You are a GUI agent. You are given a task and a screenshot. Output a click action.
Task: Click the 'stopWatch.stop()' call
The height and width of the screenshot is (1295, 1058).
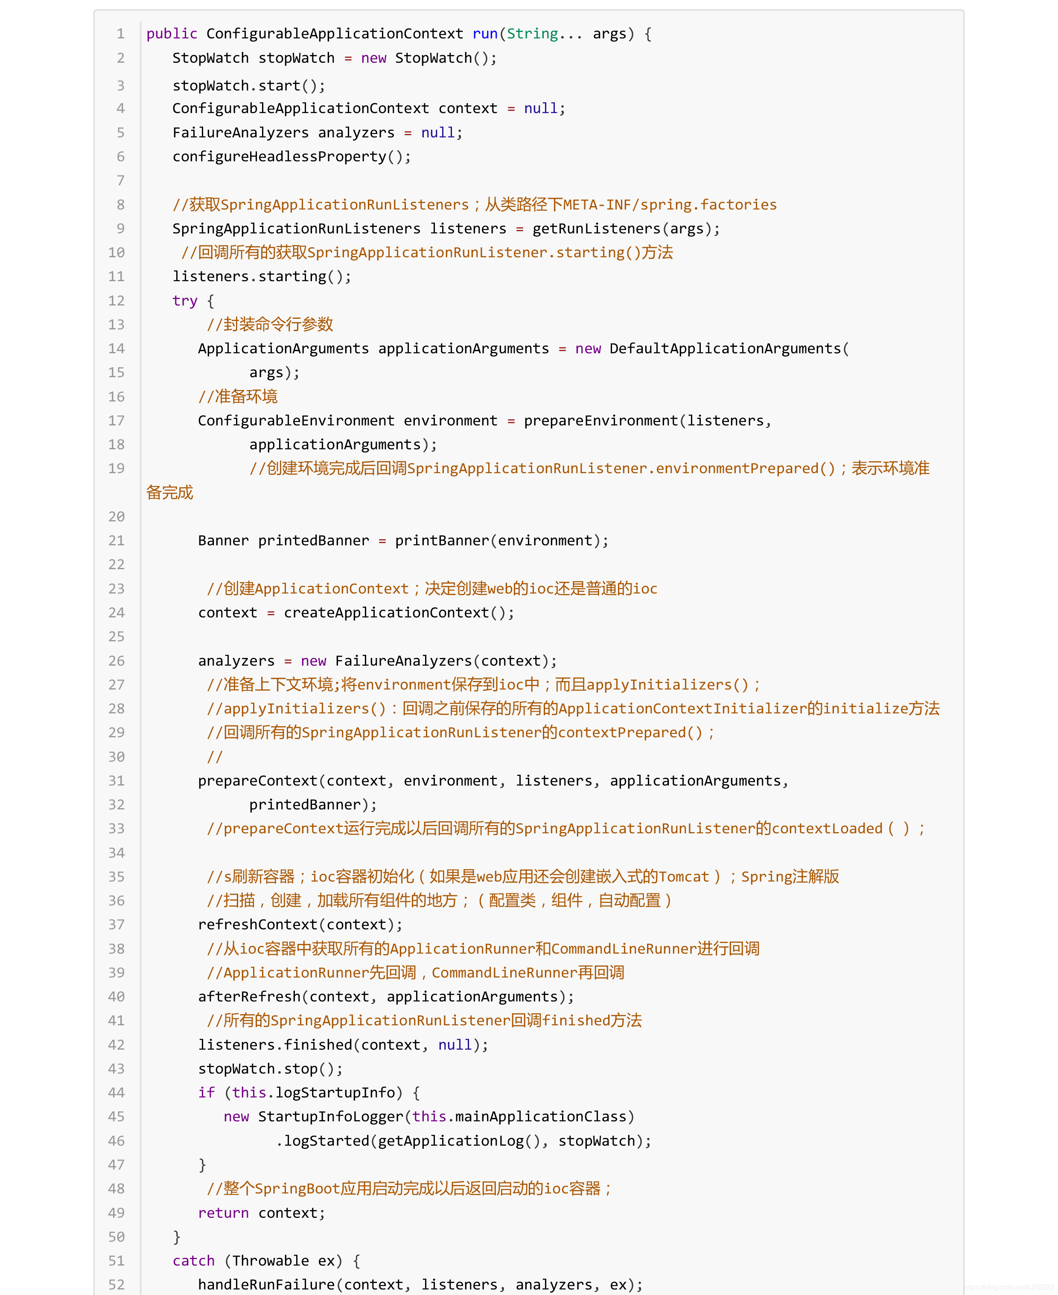[268, 1068]
